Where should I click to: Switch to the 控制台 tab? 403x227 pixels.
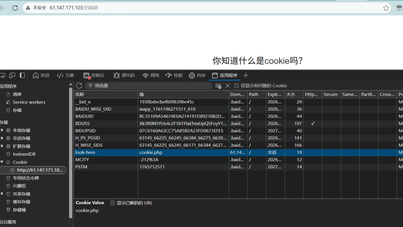coord(94,75)
